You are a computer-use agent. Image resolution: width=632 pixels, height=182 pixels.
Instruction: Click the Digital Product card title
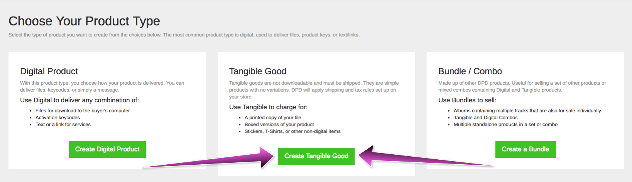point(49,71)
